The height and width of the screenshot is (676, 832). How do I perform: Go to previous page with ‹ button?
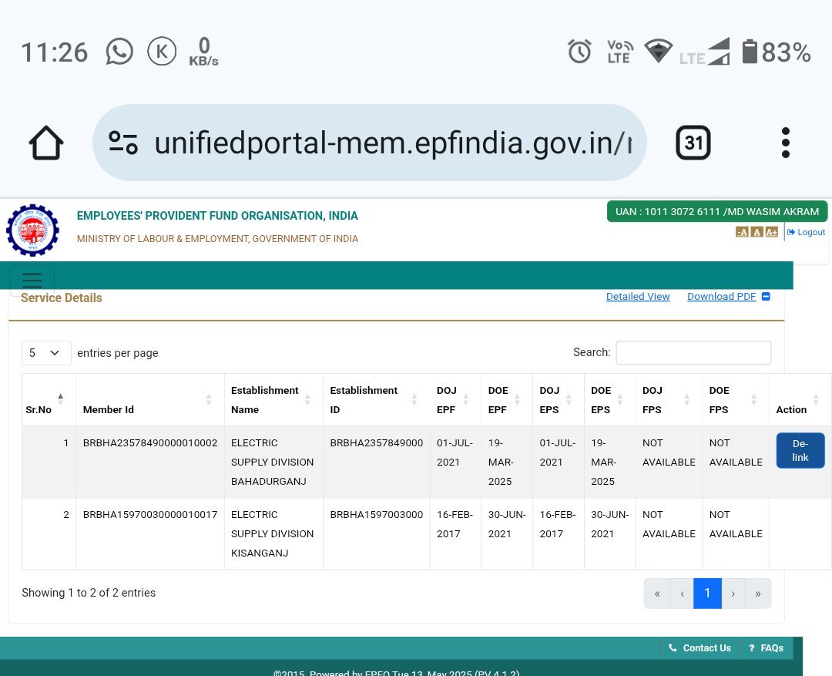tap(682, 594)
